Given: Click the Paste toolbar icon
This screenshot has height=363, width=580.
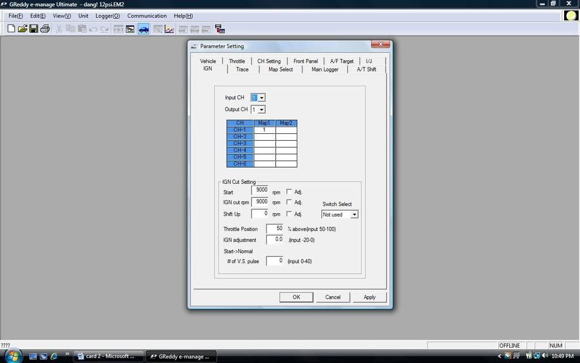Looking at the screenshot, I should point(82,29).
